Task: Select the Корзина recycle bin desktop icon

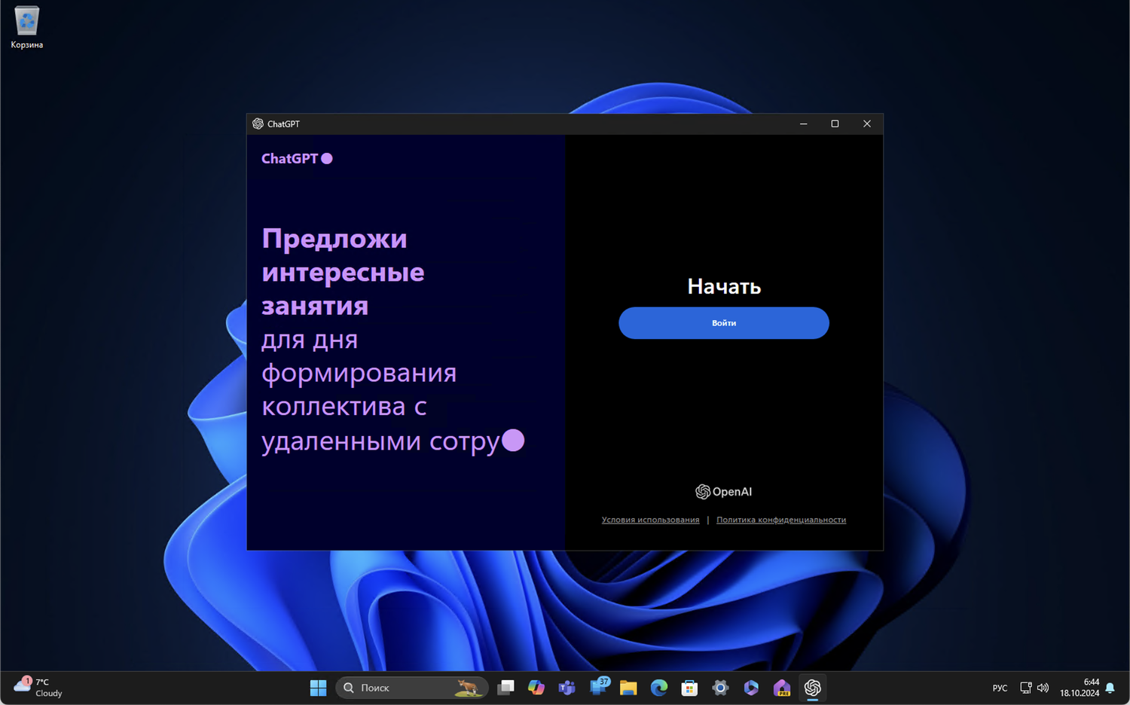Action: click(26, 28)
